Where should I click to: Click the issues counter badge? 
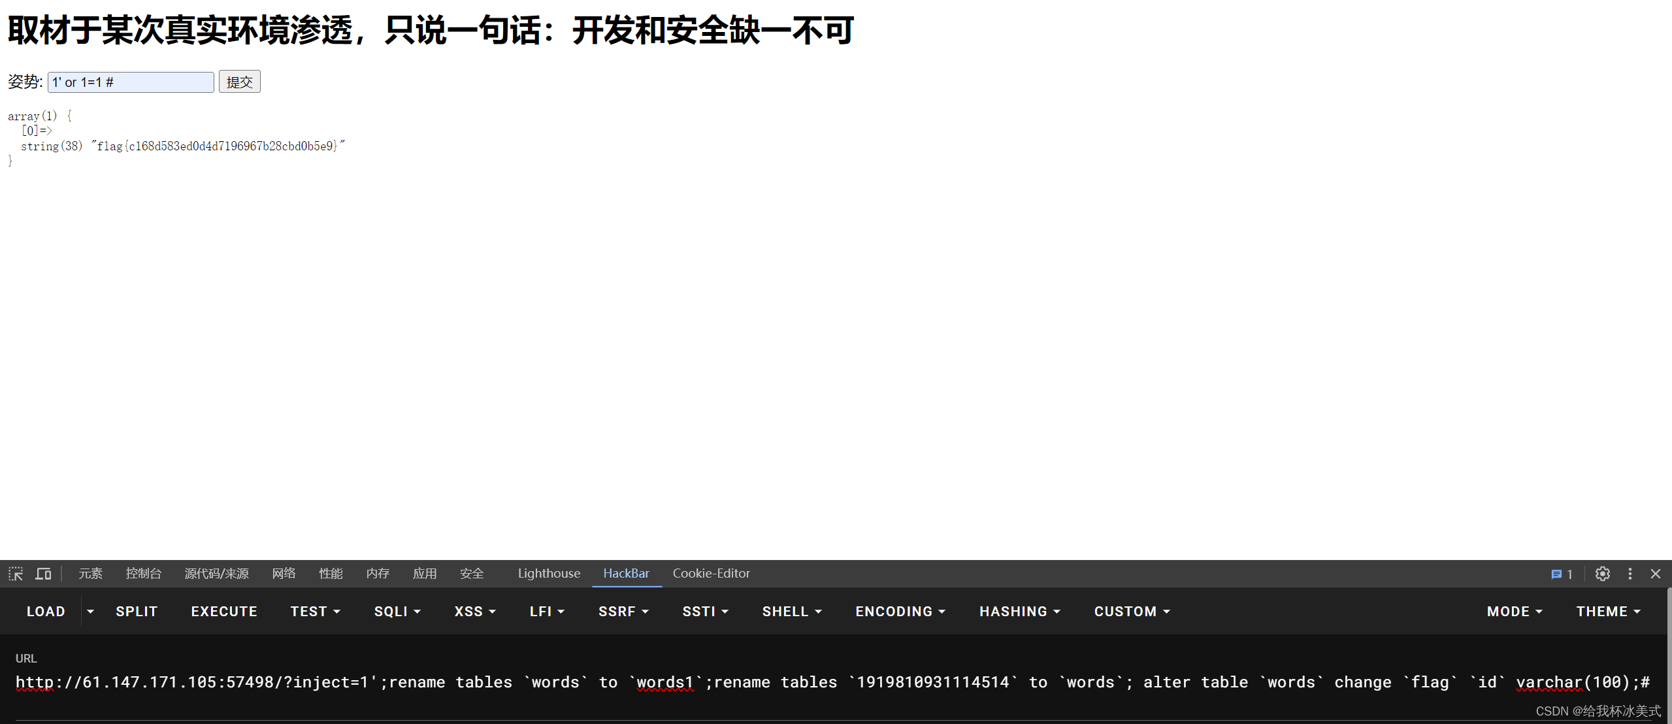(1562, 574)
